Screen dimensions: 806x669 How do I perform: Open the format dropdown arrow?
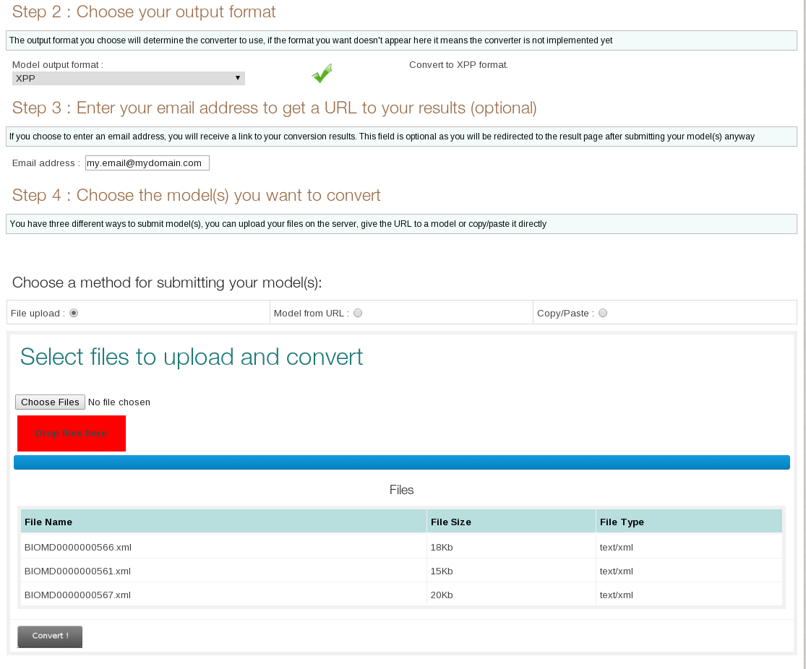pyautogui.click(x=238, y=78)
